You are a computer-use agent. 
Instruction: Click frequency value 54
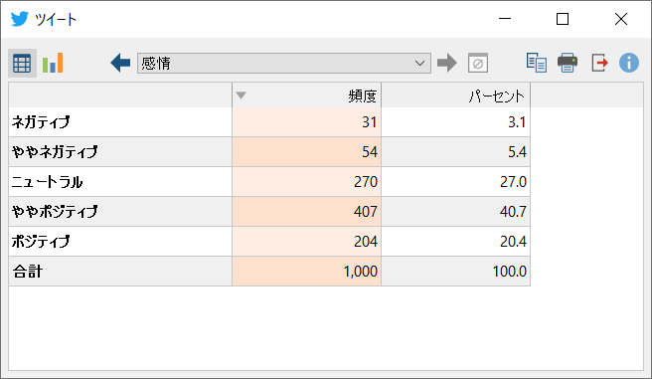(370, 152)
